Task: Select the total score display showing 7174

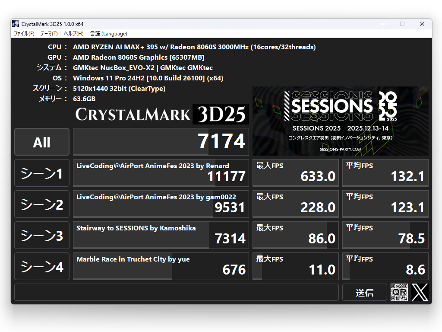Action: coord(161,141)
